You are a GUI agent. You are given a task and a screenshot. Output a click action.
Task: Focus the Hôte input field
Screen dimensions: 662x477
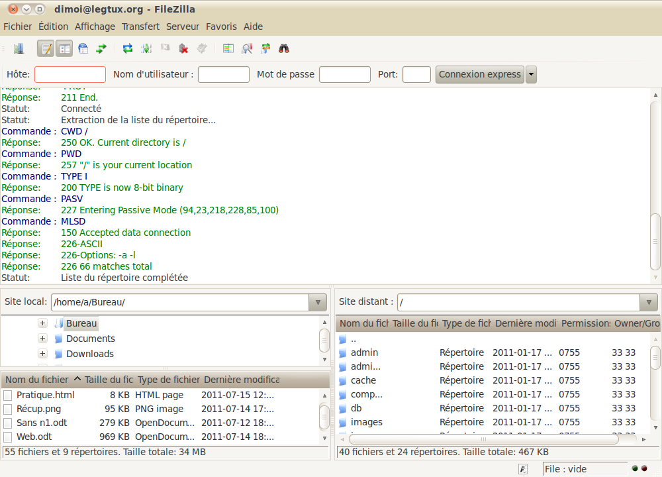70,74
